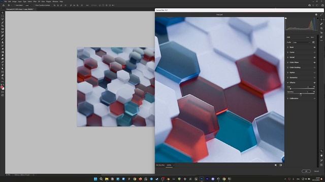325x182 pixels.
Task: Click the B&W button in Edit panel
Action: 313,37
